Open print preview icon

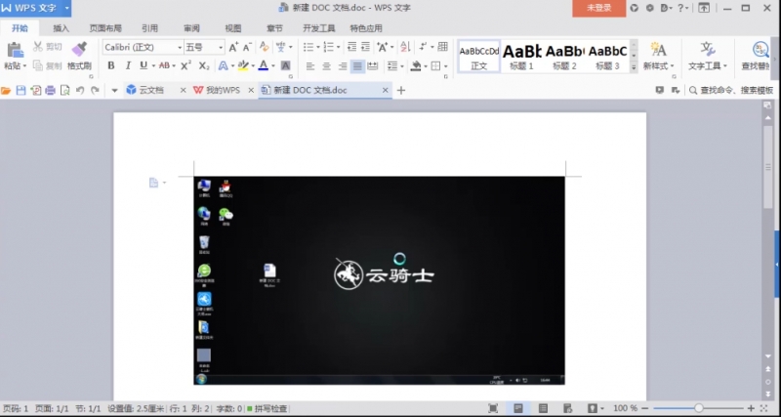pyautogui.click(x=64, y=90)
